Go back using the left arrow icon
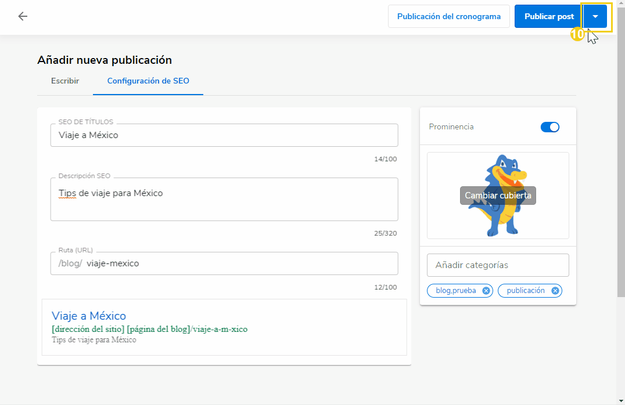This screenshot has width=625, height=405. (23, 16)
